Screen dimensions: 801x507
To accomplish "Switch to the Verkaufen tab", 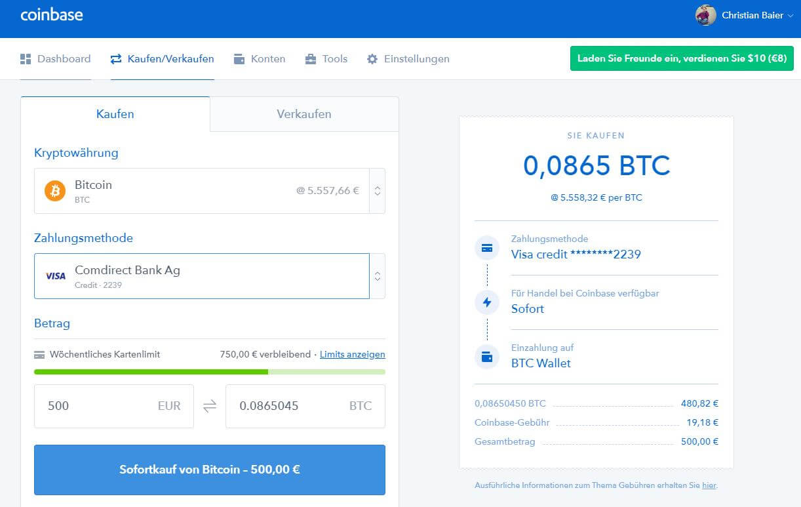I will click(x=304, y=114).
